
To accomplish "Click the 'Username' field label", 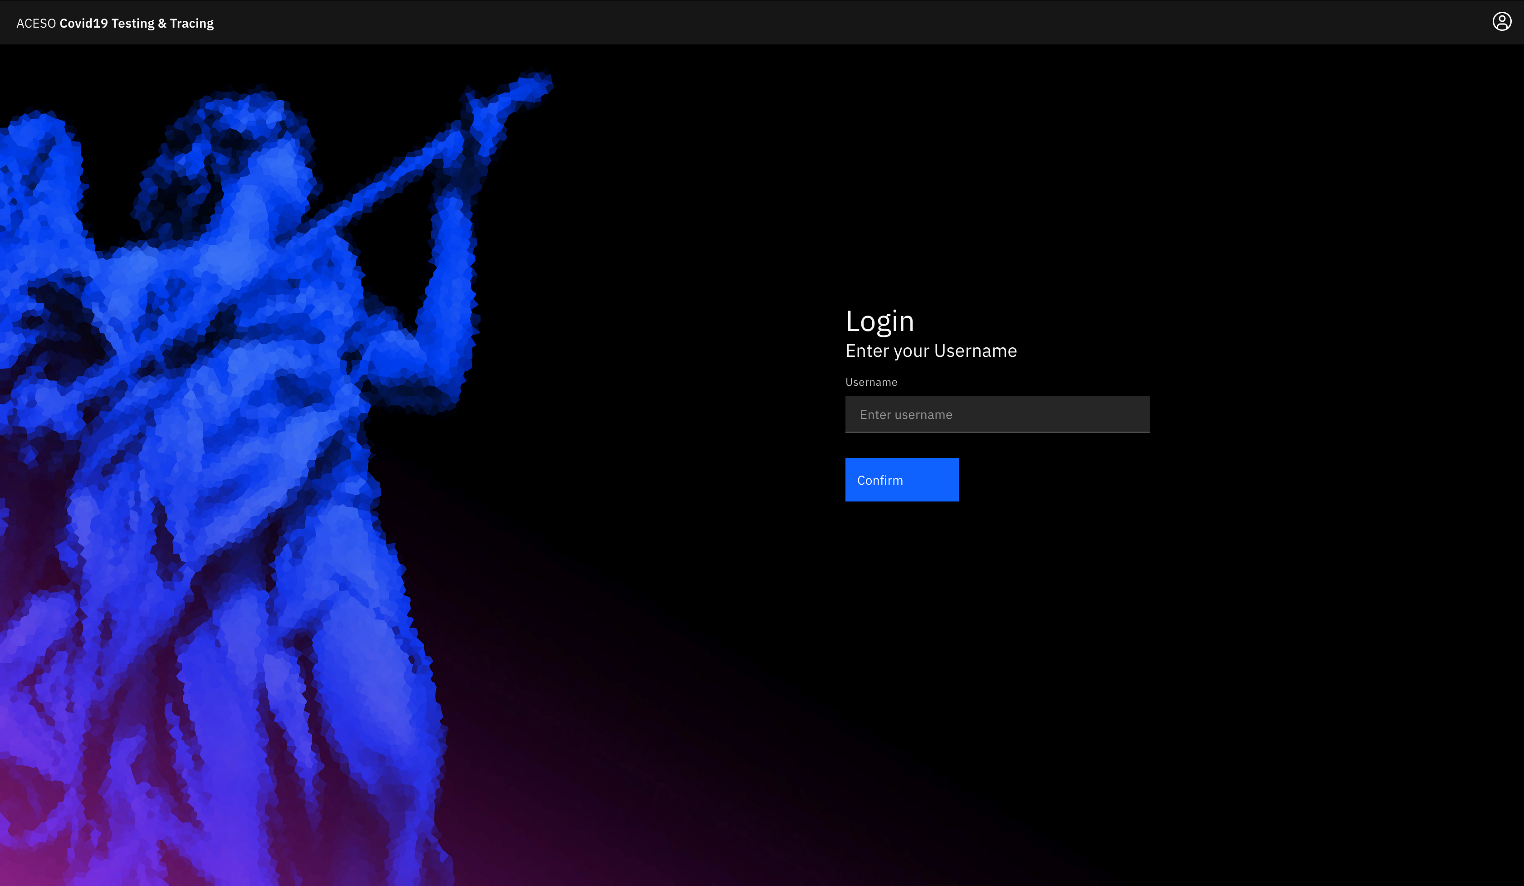I will point(871,382).
